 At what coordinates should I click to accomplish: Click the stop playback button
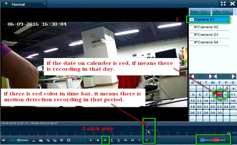click(98, 140)
